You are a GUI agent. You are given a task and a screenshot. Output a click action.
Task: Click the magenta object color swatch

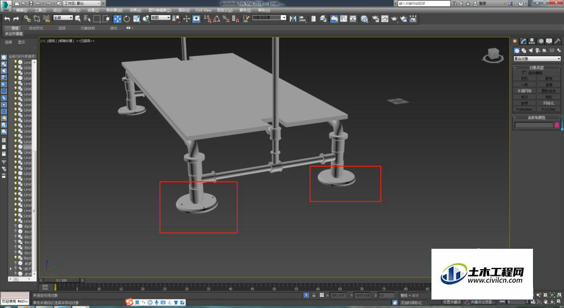click(557, 125)
